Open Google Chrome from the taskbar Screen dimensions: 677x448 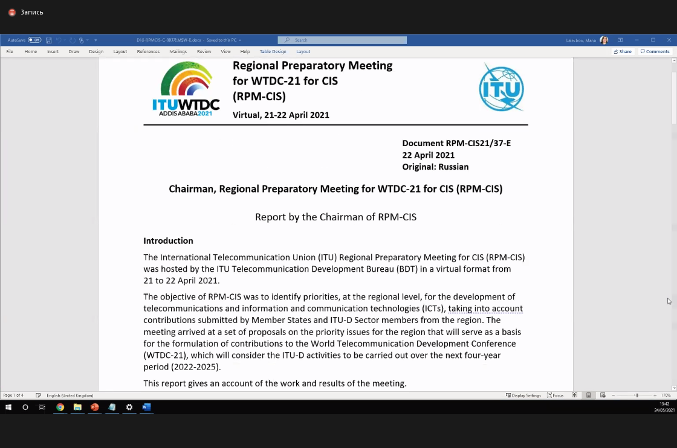(x=60, y=407)
